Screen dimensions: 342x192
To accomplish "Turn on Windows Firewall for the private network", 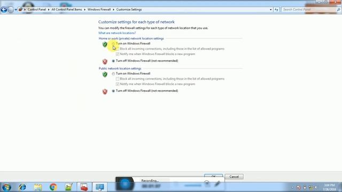I will coord(113,44).
